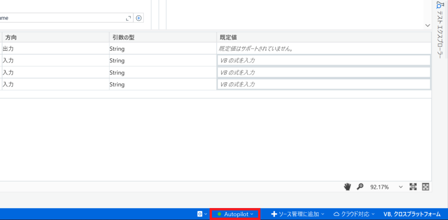Click default value field in last 入力 row
Image resolution: width=448 pixels, height=220 pixels.
324,84
